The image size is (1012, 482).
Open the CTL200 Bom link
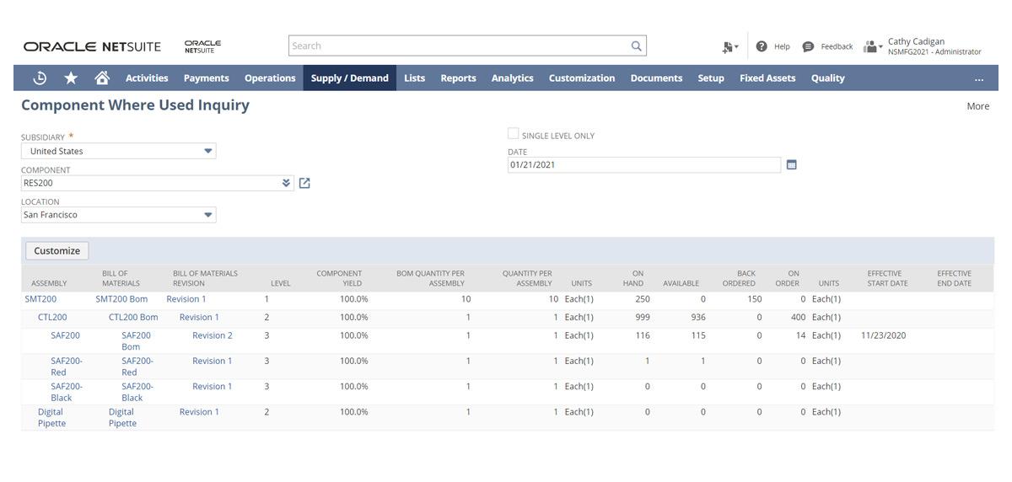(x=133, y=318)
